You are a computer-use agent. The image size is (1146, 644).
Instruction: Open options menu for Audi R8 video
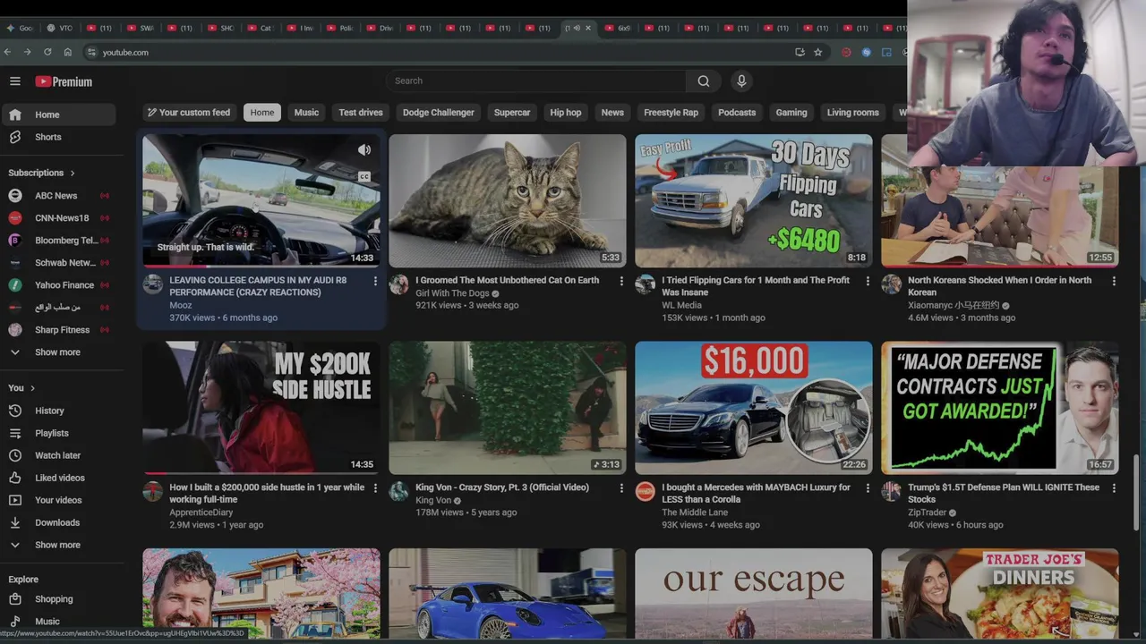coord(375,281)
